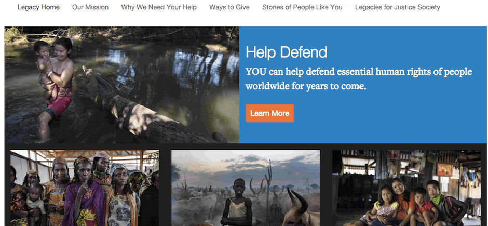
Task: Click the mother and baby river photo
Action: click(x=121, y=85)
